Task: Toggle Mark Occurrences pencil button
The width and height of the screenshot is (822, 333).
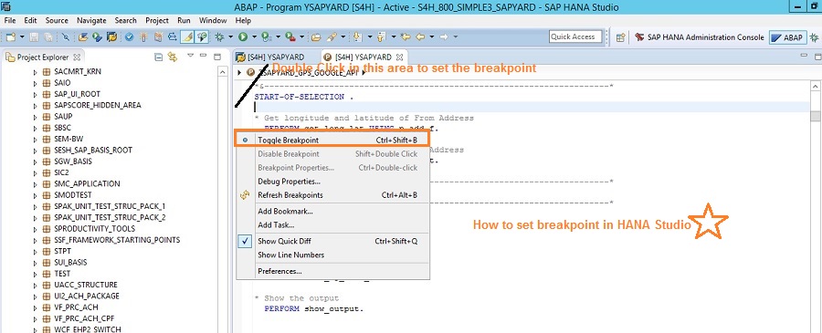Action: coord(186,37)
